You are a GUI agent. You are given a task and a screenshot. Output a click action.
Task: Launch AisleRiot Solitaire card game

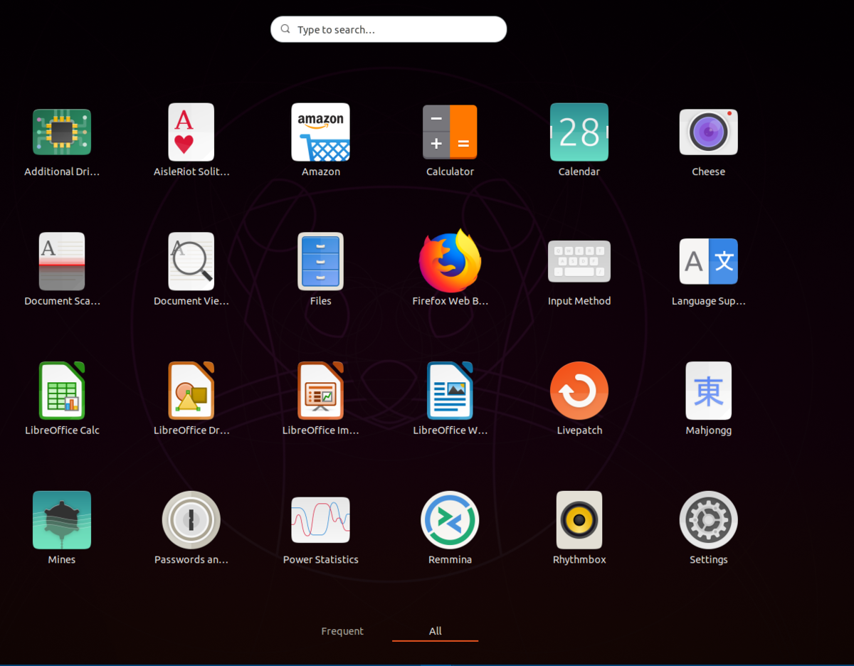click(191, 132)
